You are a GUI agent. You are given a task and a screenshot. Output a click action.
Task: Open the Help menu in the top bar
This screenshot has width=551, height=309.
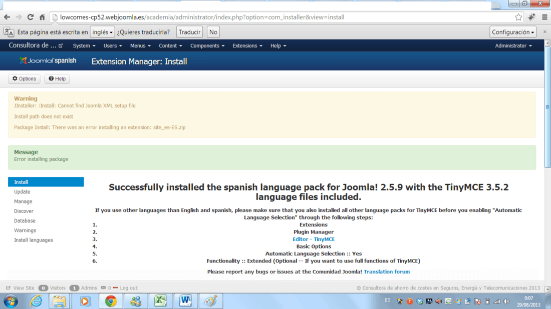click(279, 45)
